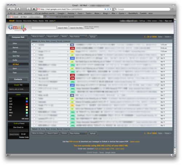Click the bookmark star in address bar

108,9
